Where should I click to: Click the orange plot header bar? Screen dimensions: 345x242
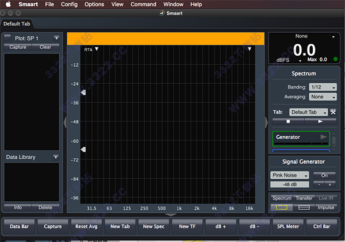click(166, 39)
